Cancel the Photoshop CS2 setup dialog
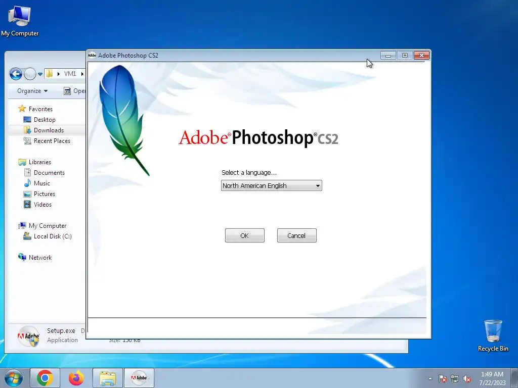The width and height of the screenshot is (518, 388). point(296,235)
